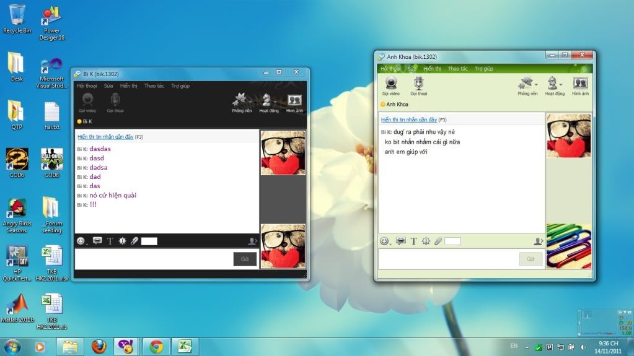
Task: Click the audibles lips icon in the Bi K window
Action: click(97, 241)
